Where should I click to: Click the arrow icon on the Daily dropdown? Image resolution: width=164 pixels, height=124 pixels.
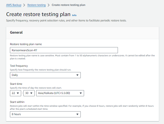point(77,75)
